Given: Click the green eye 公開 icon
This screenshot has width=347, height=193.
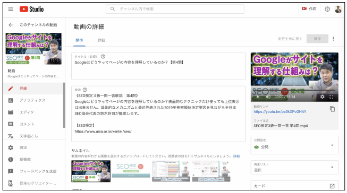Looking at the screenshot, I should pos(256,147).
